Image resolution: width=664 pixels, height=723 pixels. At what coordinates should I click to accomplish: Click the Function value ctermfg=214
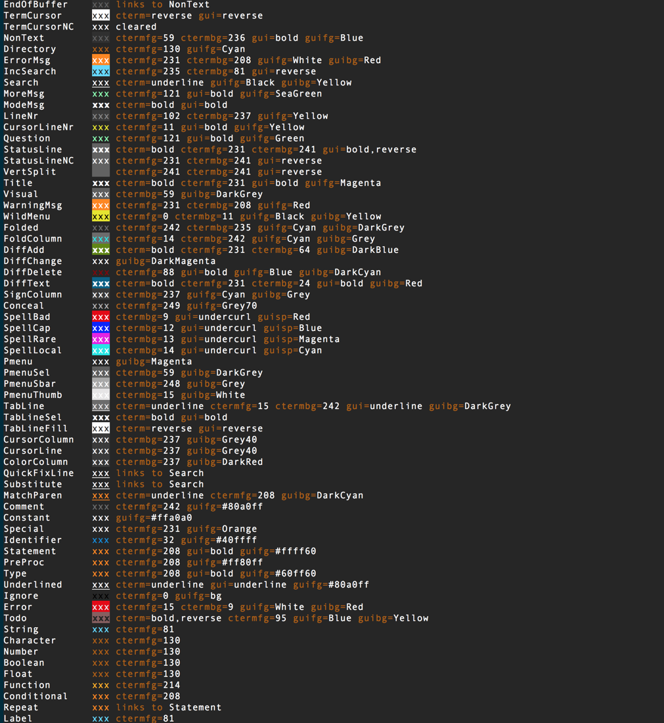click(x=148, y=685)
